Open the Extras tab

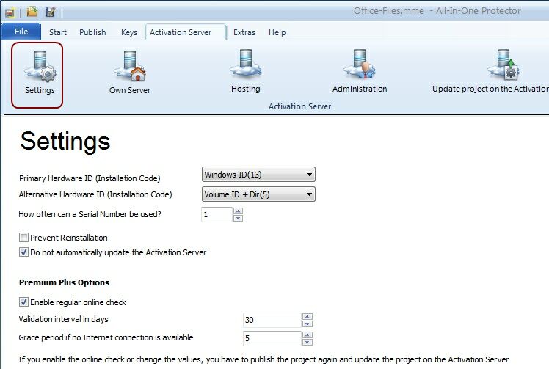(244, 32)
